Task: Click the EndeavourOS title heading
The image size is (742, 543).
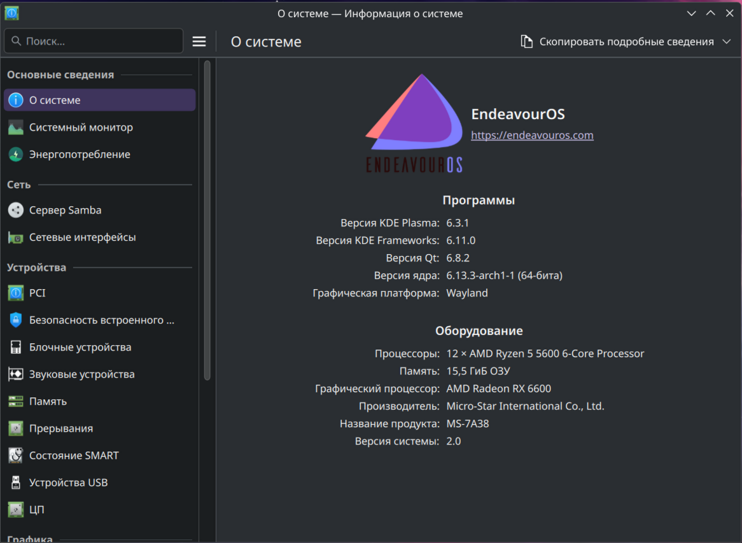Action: (x=518, y=114)
